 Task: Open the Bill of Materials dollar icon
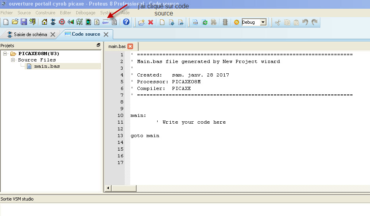pos(97,22)
